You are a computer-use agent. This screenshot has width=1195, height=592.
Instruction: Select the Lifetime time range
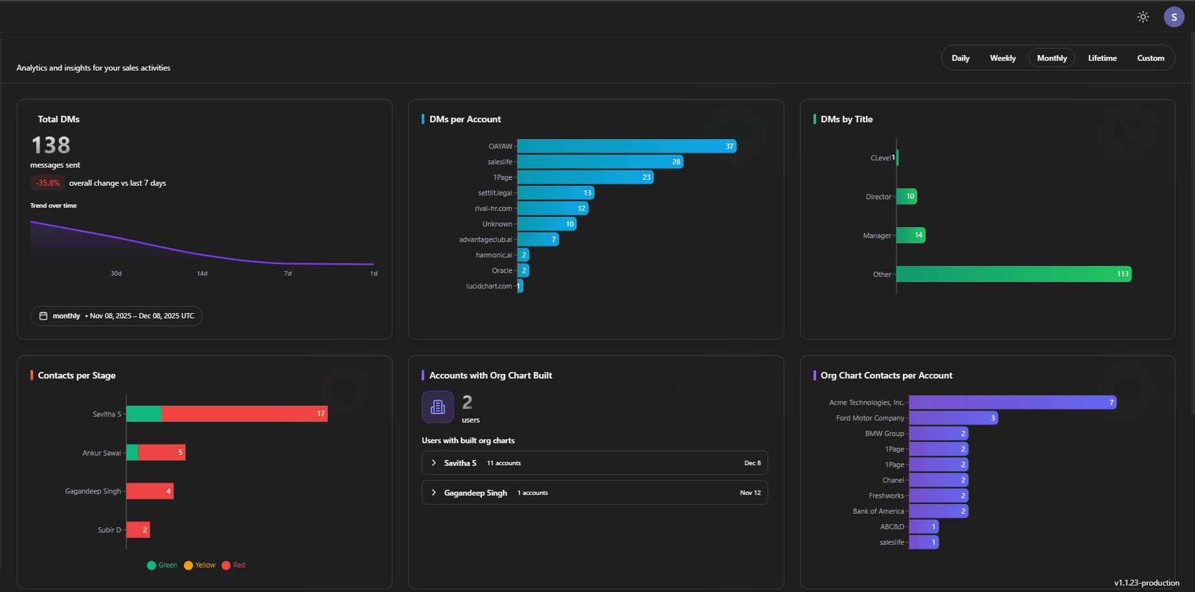(x=1102, y=58)
